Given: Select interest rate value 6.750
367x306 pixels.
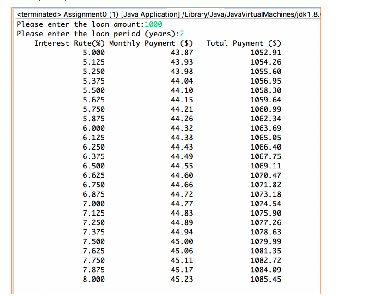Looking at the screenshot, I should click(x=94, y=185).
